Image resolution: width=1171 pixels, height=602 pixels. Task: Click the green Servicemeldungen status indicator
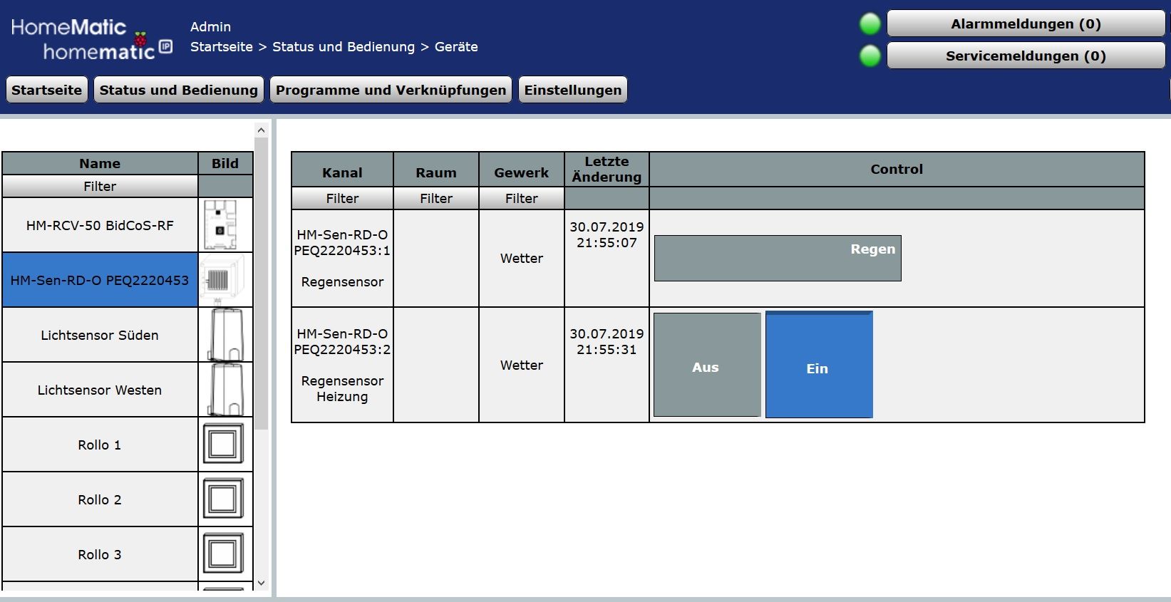pos(870,56)
